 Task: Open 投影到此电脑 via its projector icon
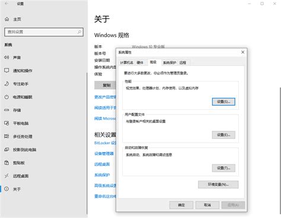point(7,150)
